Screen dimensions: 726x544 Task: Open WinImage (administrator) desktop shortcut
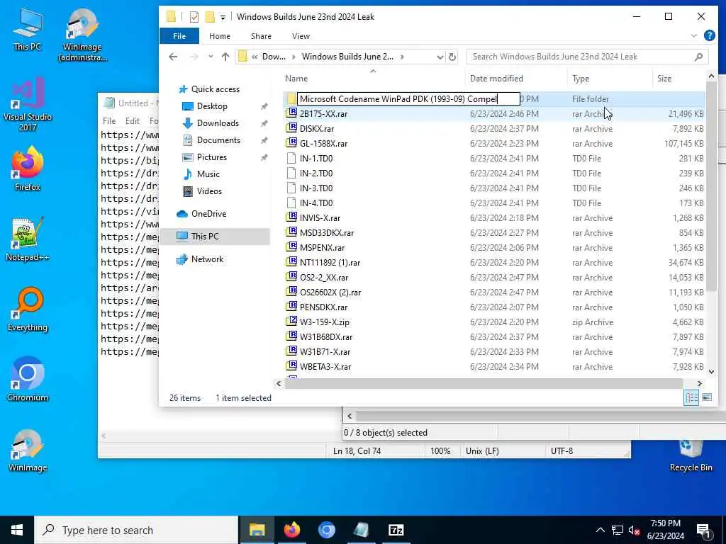82,35
